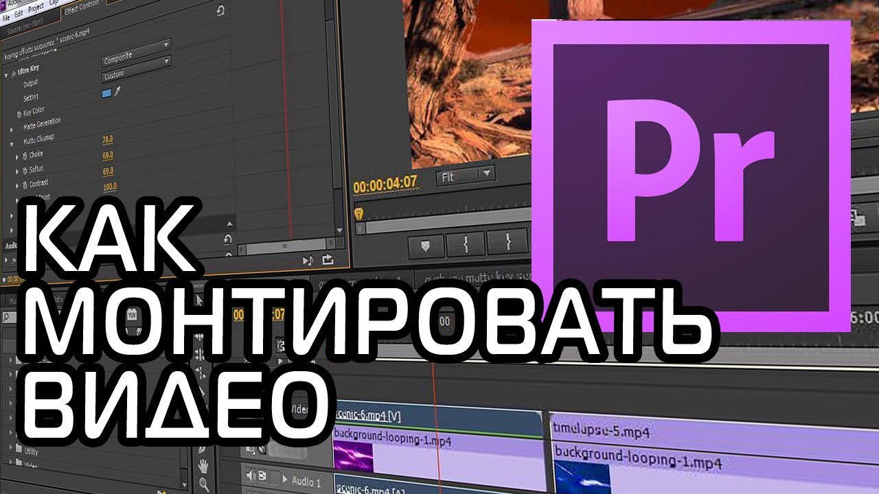Toggle the Contrast stopwatch

[24, 186]
